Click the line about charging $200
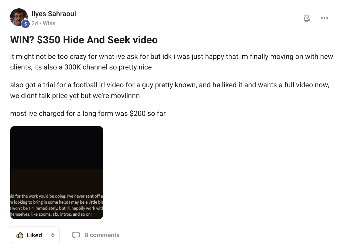344x249 pixels. [x=88, y=113]
